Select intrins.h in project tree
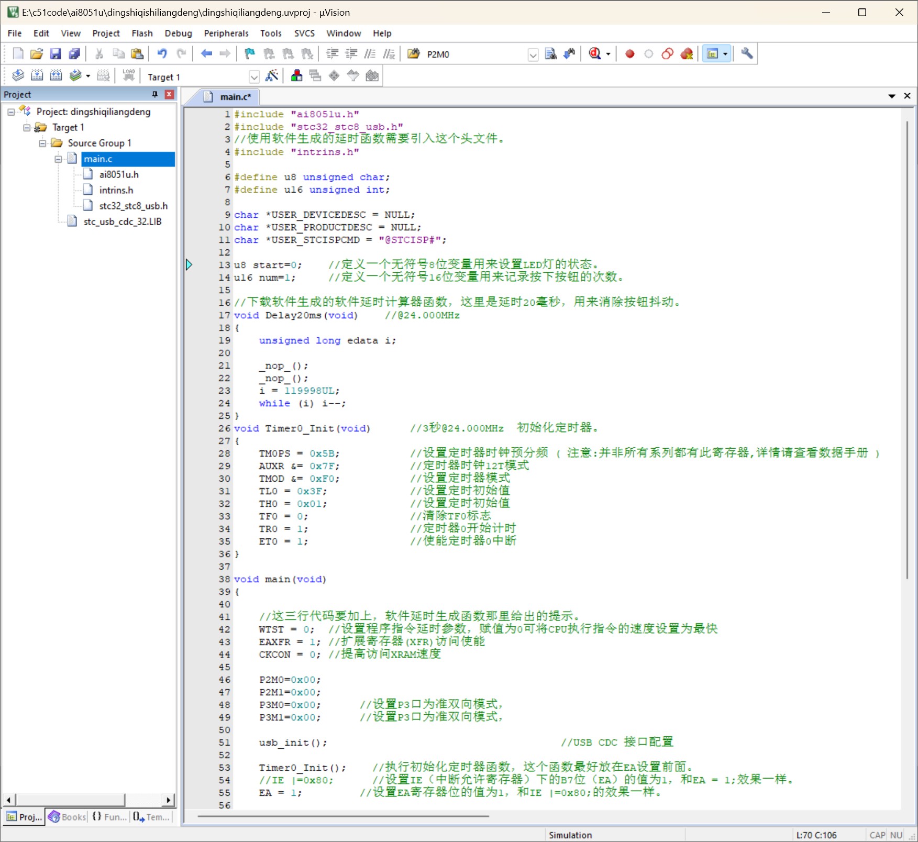Viewport: 918px width, 842px height. pos(116,190)
